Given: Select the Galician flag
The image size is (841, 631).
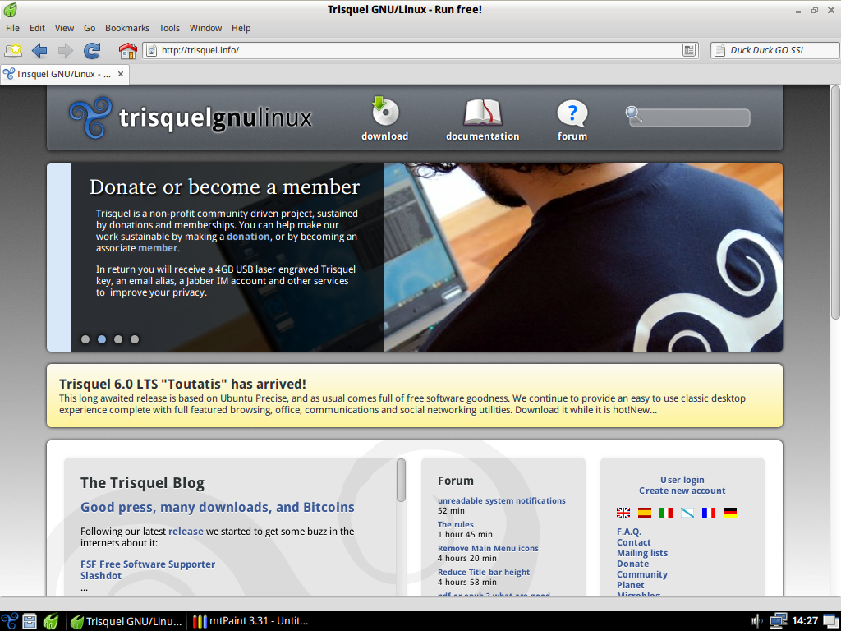Looking at the screenshot, I should [x=687, y=513].
